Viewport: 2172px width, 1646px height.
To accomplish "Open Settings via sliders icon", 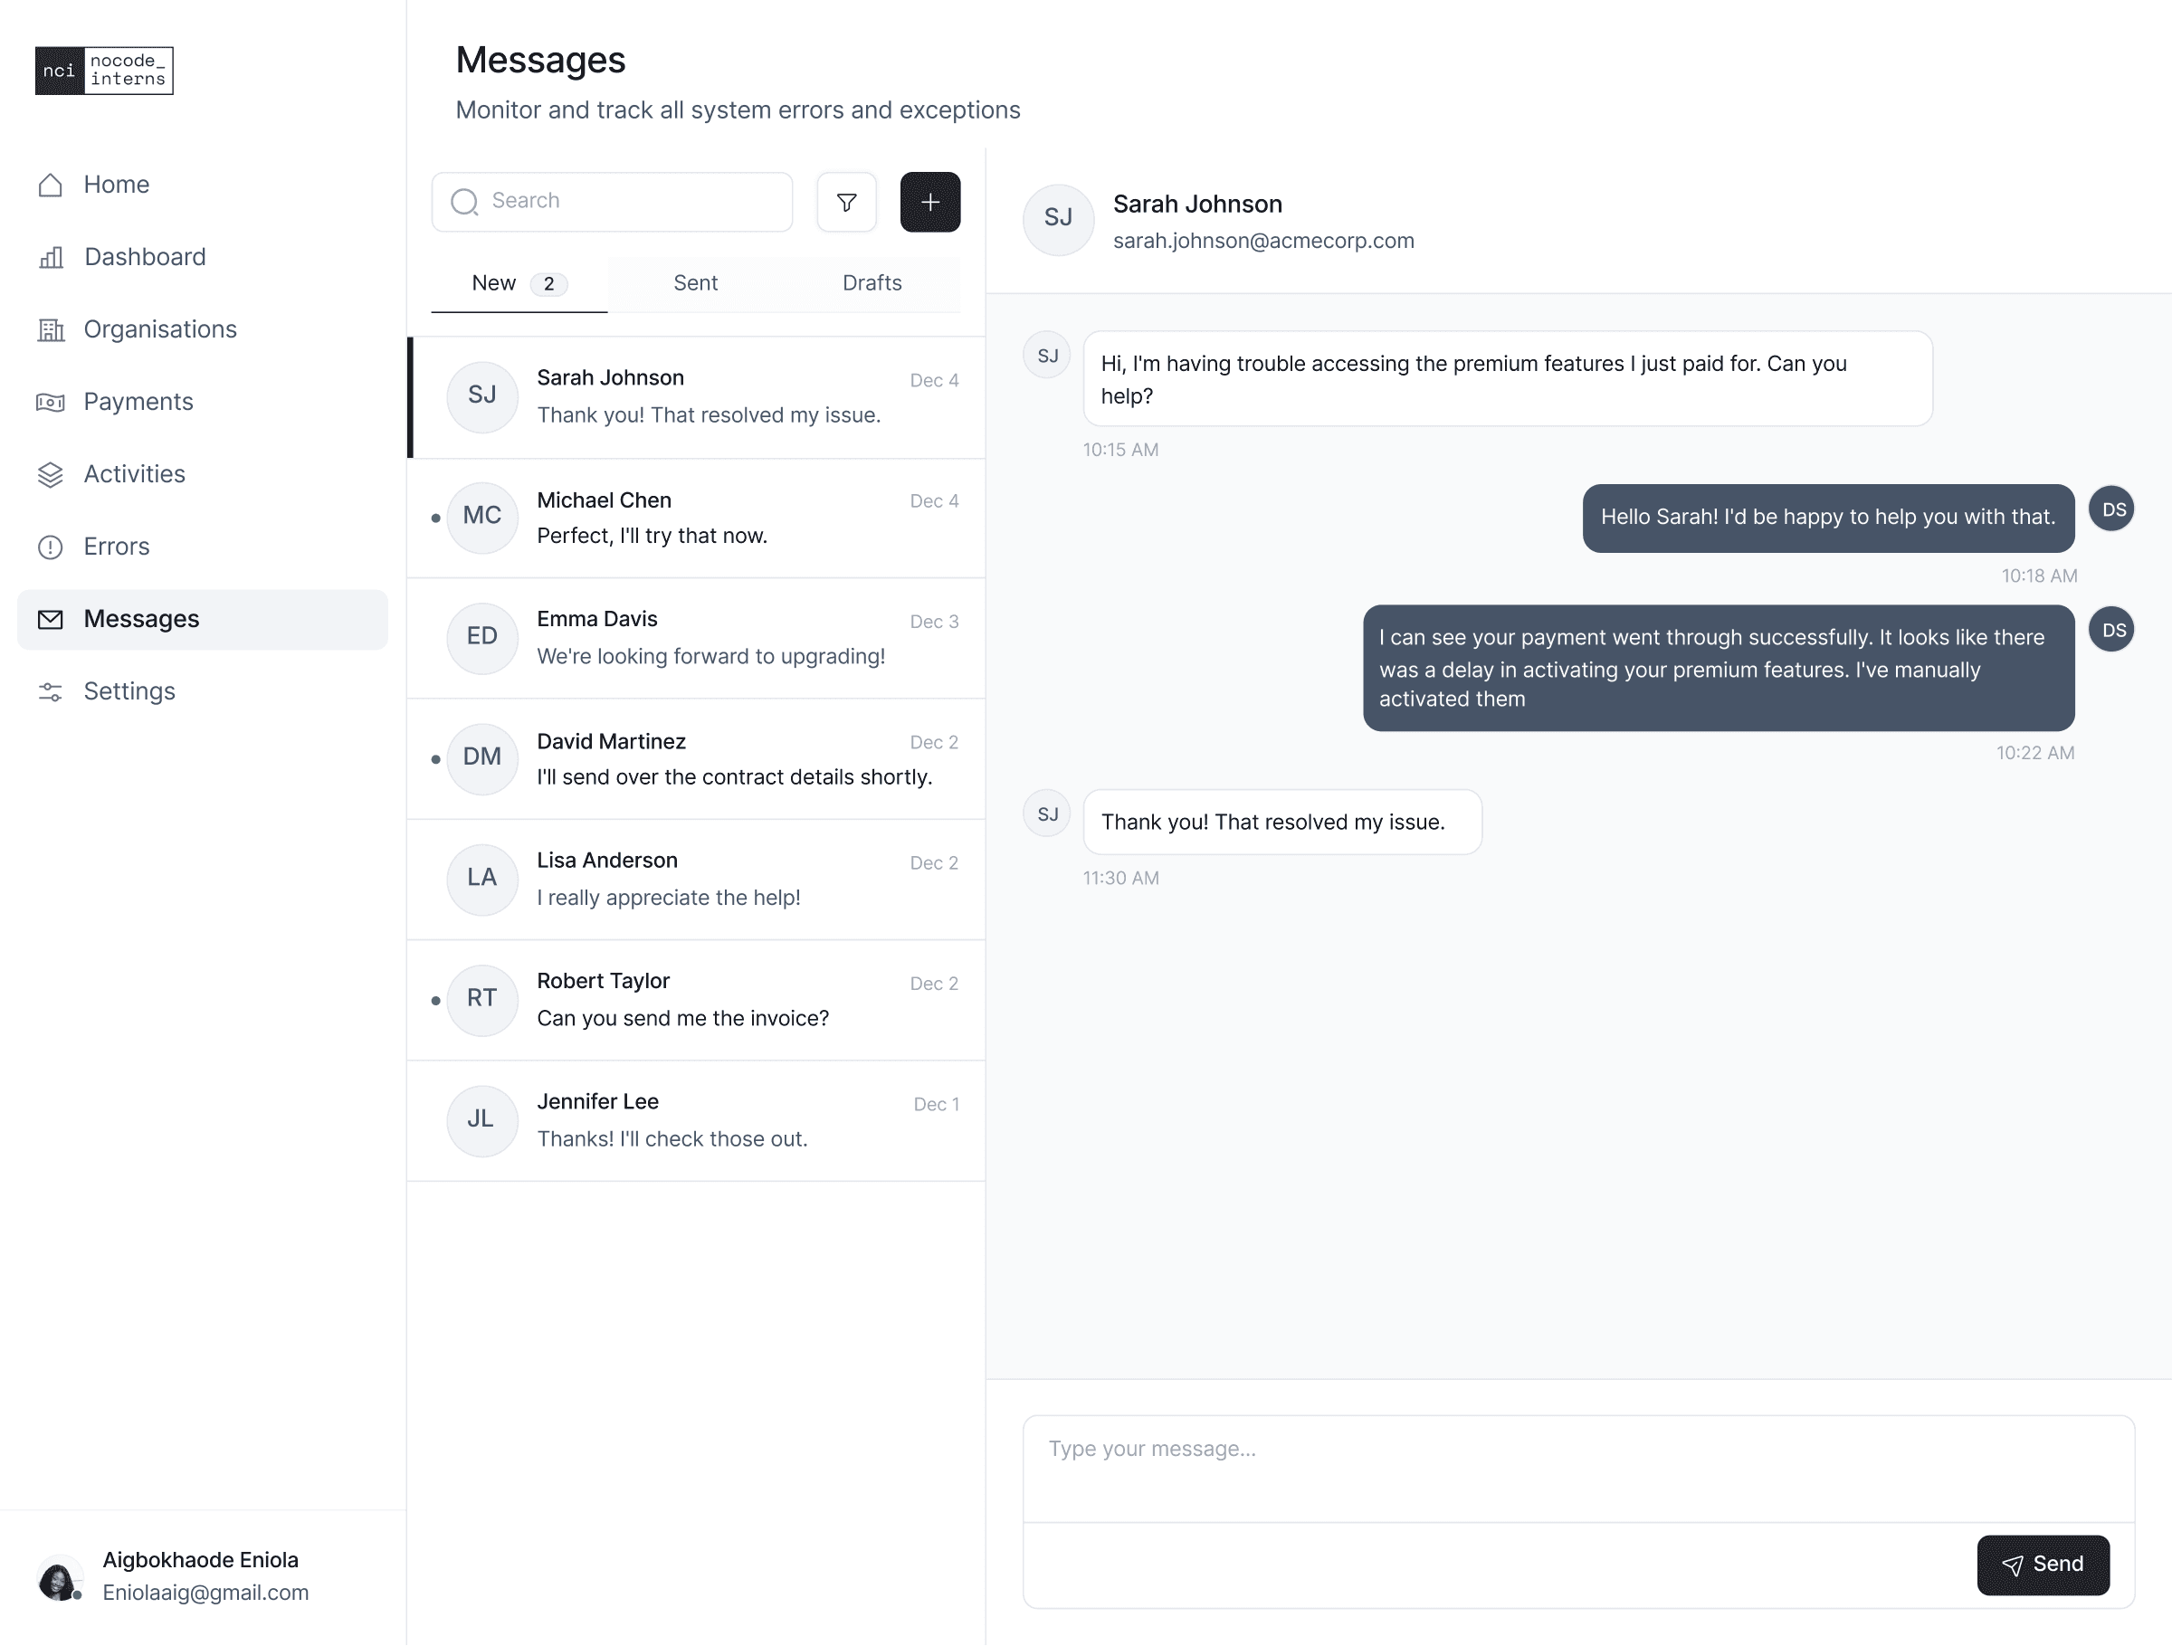I will click(50, 692).
